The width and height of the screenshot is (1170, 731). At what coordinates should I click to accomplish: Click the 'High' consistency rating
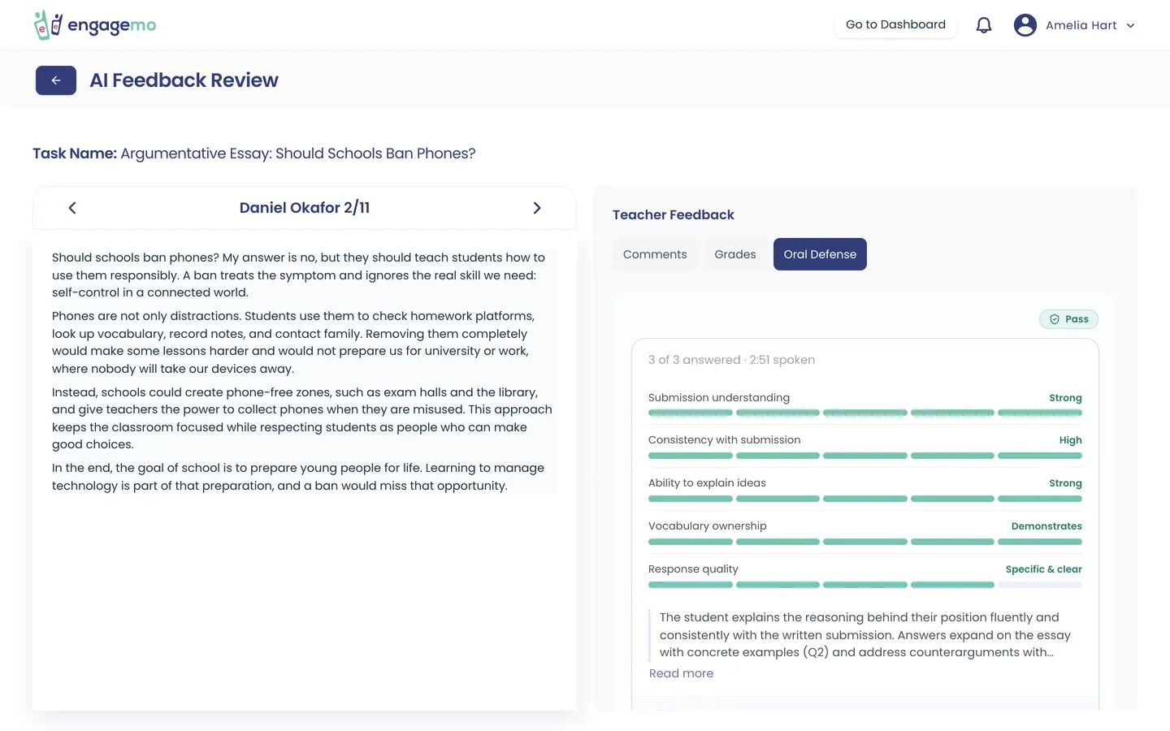1070,440
